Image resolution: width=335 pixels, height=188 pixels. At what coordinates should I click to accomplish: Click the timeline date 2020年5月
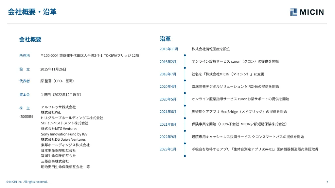(168, 99)
